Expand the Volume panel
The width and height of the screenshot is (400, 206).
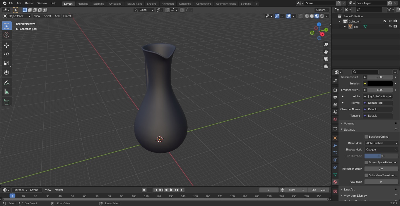(349, 123)
